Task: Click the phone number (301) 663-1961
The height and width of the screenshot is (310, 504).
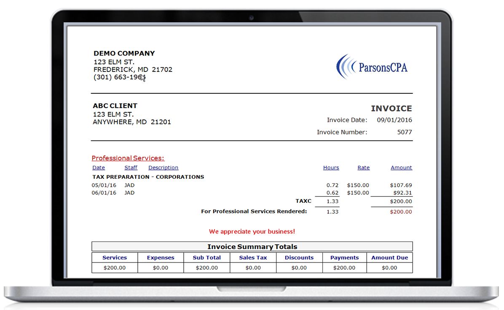Action: click(120, 77)
